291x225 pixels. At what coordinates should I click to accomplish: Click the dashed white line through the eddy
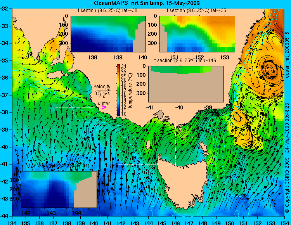(256, 69)
